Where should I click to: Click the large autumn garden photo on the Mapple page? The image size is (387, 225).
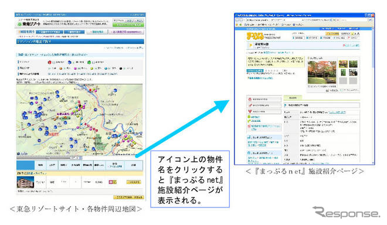pyautogui.click(x=322, y=73)
